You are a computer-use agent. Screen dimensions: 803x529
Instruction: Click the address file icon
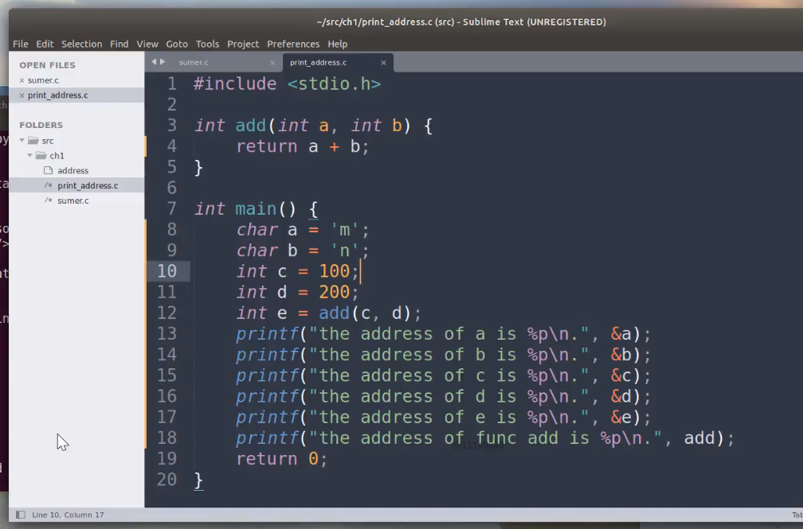pyautogui.click(x=48, y=170)
